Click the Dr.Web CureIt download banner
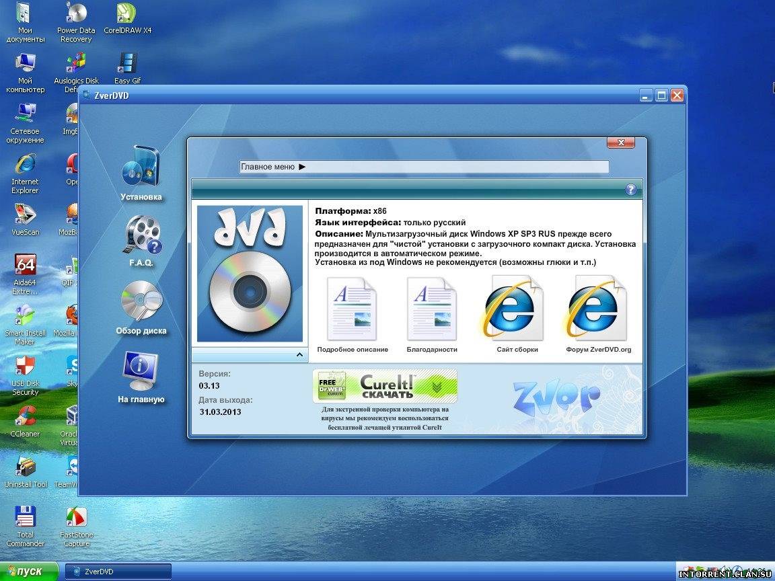This screenshot has height=581, width=775. [x=385, y=386]
